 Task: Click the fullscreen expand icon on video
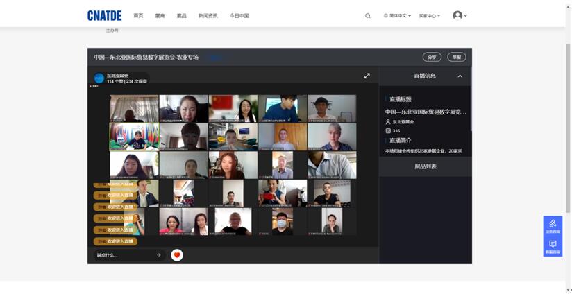click(x=367, y=76)
